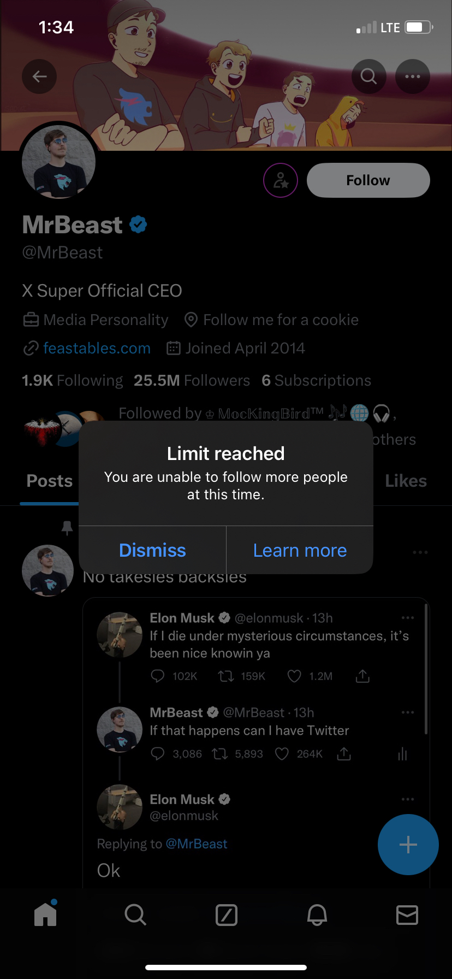This screenshot has height=979, width=452.
Task: Like MrBeast's reply with 264K likes
Action: pyautogui.click(x=282, y=754)
